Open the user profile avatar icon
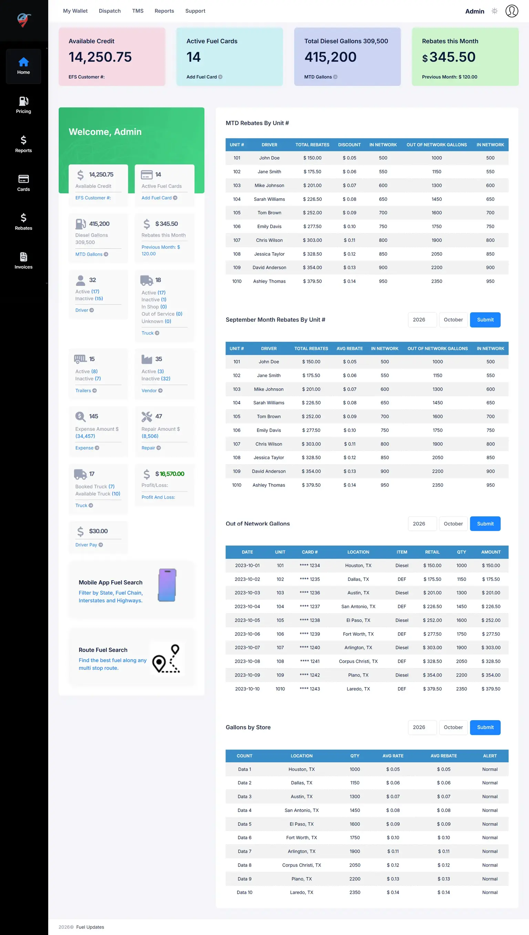Image resolution: width=529 pixels, height=935 pixels. (x=511, y=11)
